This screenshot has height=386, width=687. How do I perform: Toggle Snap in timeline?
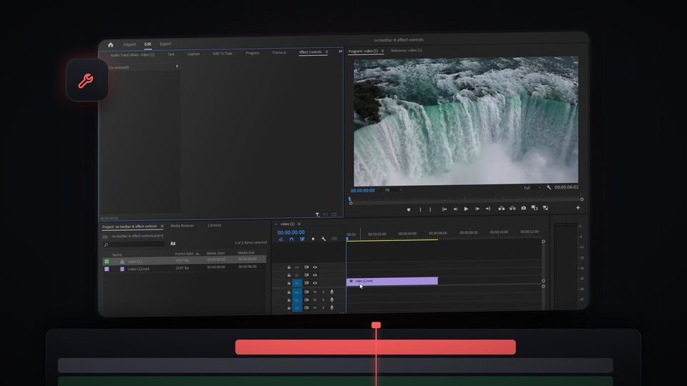[291, 239]
